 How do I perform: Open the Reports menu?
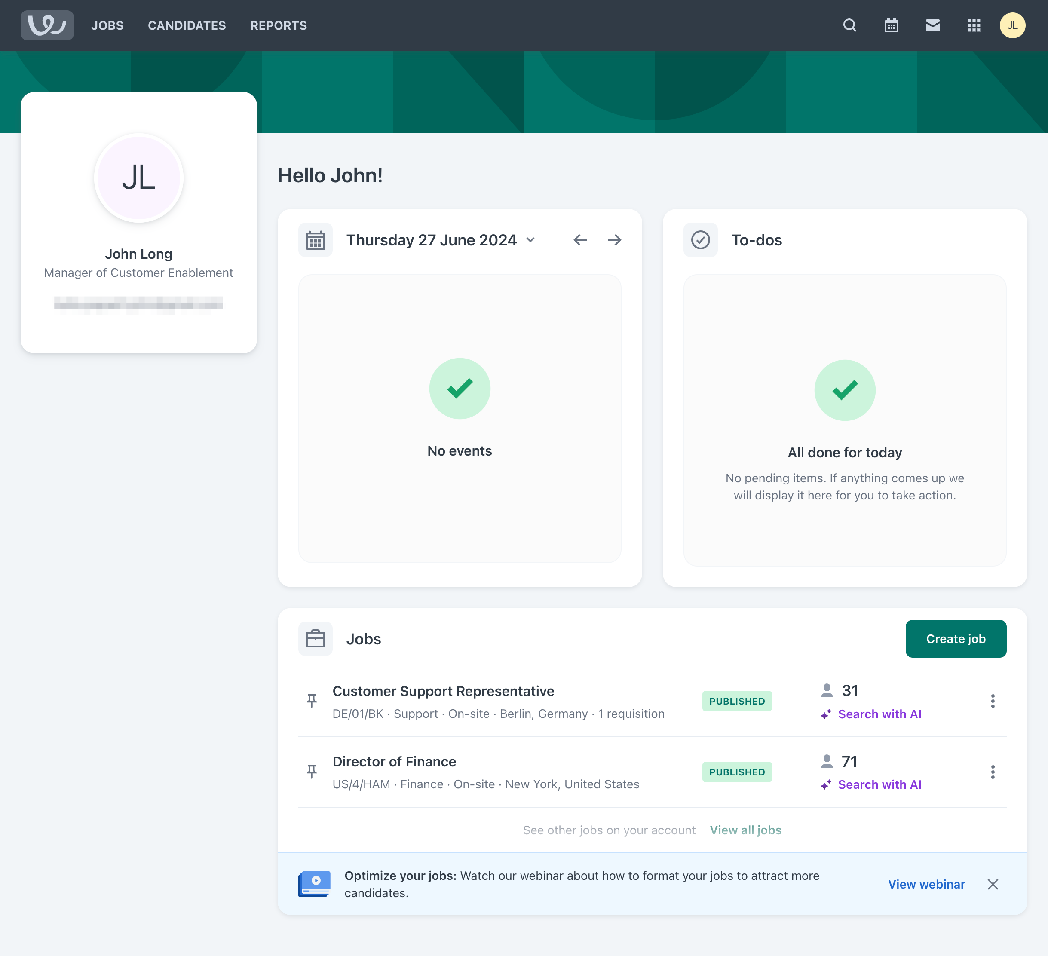(x=279, y=25)
